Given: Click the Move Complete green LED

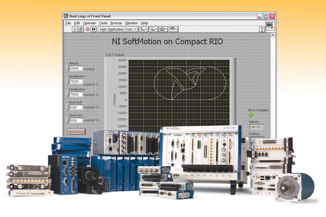Looking at the screenshot, I should pyautogui.click(x=250, y=115).
